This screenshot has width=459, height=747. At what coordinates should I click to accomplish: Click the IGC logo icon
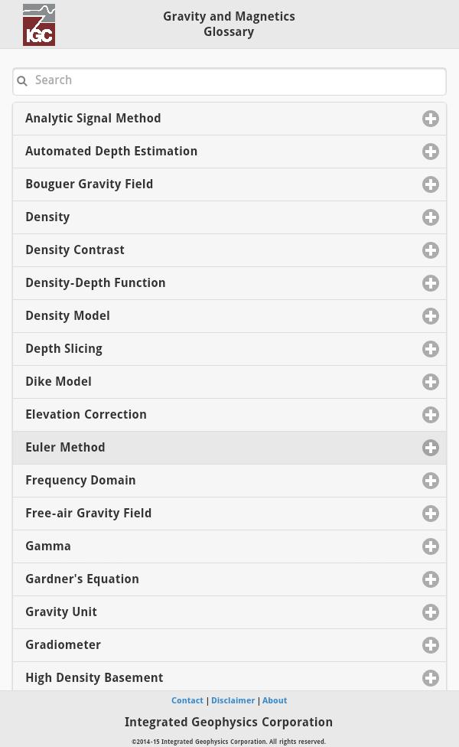tap(39, 24)
